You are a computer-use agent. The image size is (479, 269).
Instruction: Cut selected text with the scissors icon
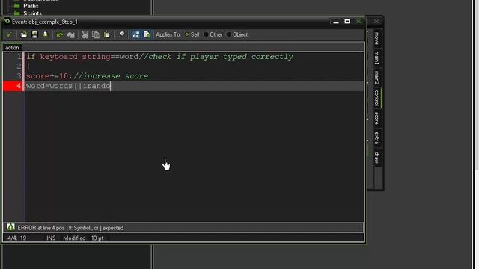coord(85,35)
